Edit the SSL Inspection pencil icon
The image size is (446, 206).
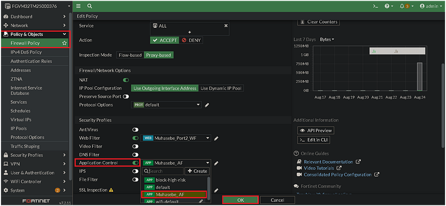[216, 190]
